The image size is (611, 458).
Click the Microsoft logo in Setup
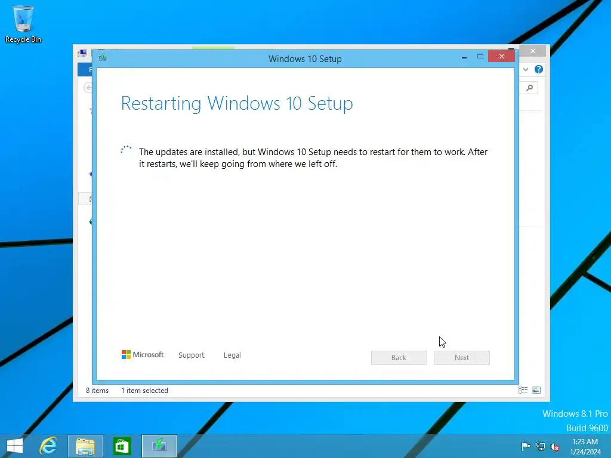(142, 354)
